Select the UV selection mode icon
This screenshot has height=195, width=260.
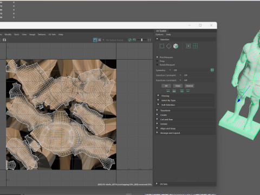pos(188,46)
